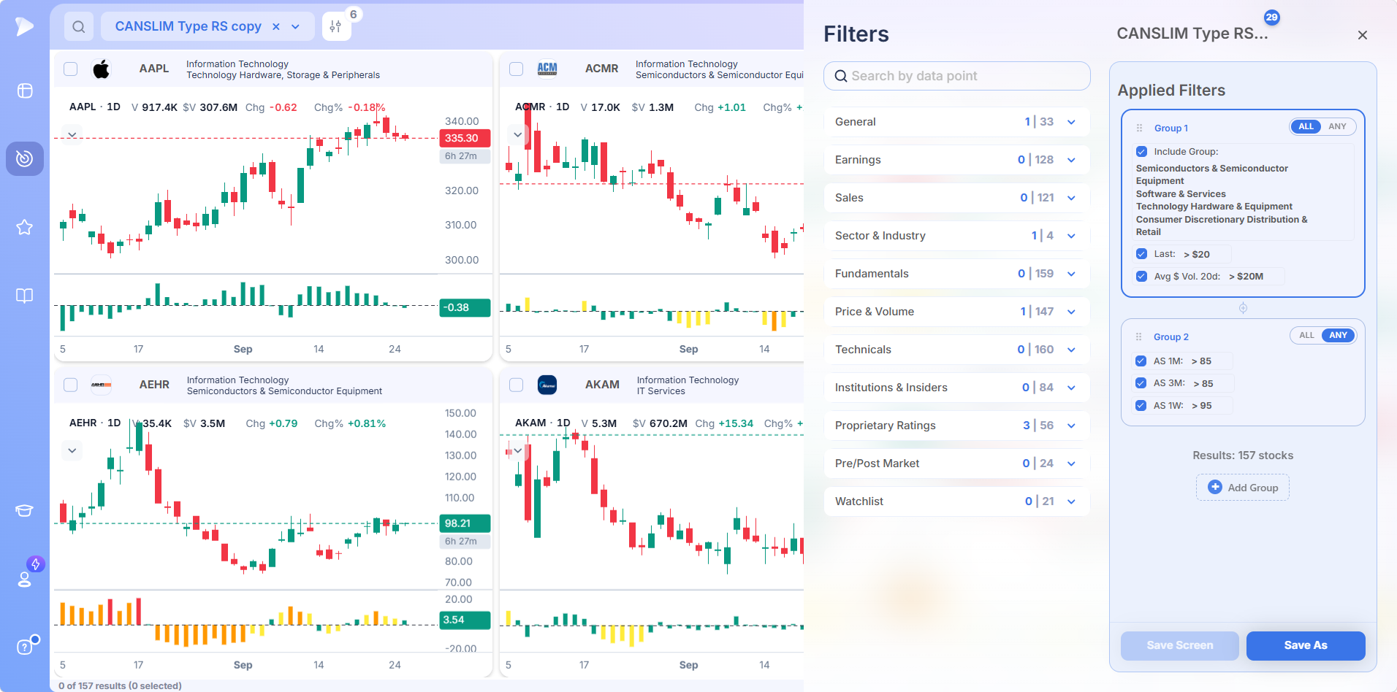1397x692 pixels.
Task: Open the graduation cap education icon
Action: [x=25, y=510]
